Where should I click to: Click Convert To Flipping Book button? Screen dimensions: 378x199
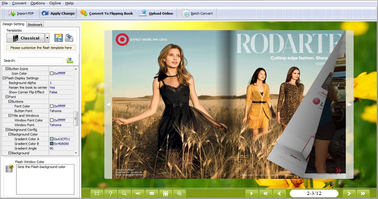click(x=106, y=13)
